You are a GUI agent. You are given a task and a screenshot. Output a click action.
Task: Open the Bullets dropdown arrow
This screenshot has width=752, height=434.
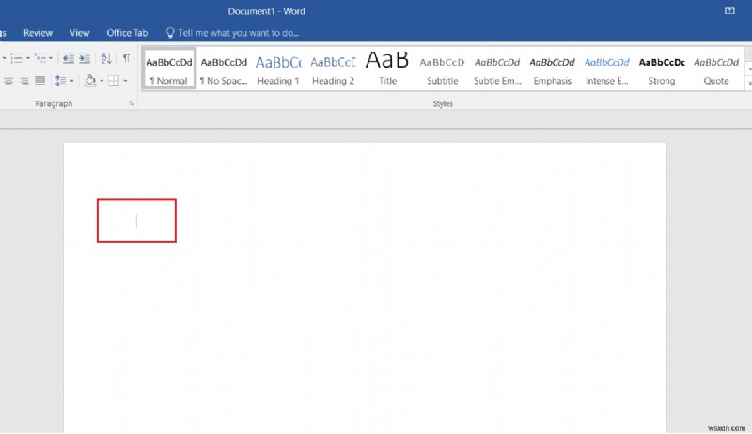pos(4,58)
